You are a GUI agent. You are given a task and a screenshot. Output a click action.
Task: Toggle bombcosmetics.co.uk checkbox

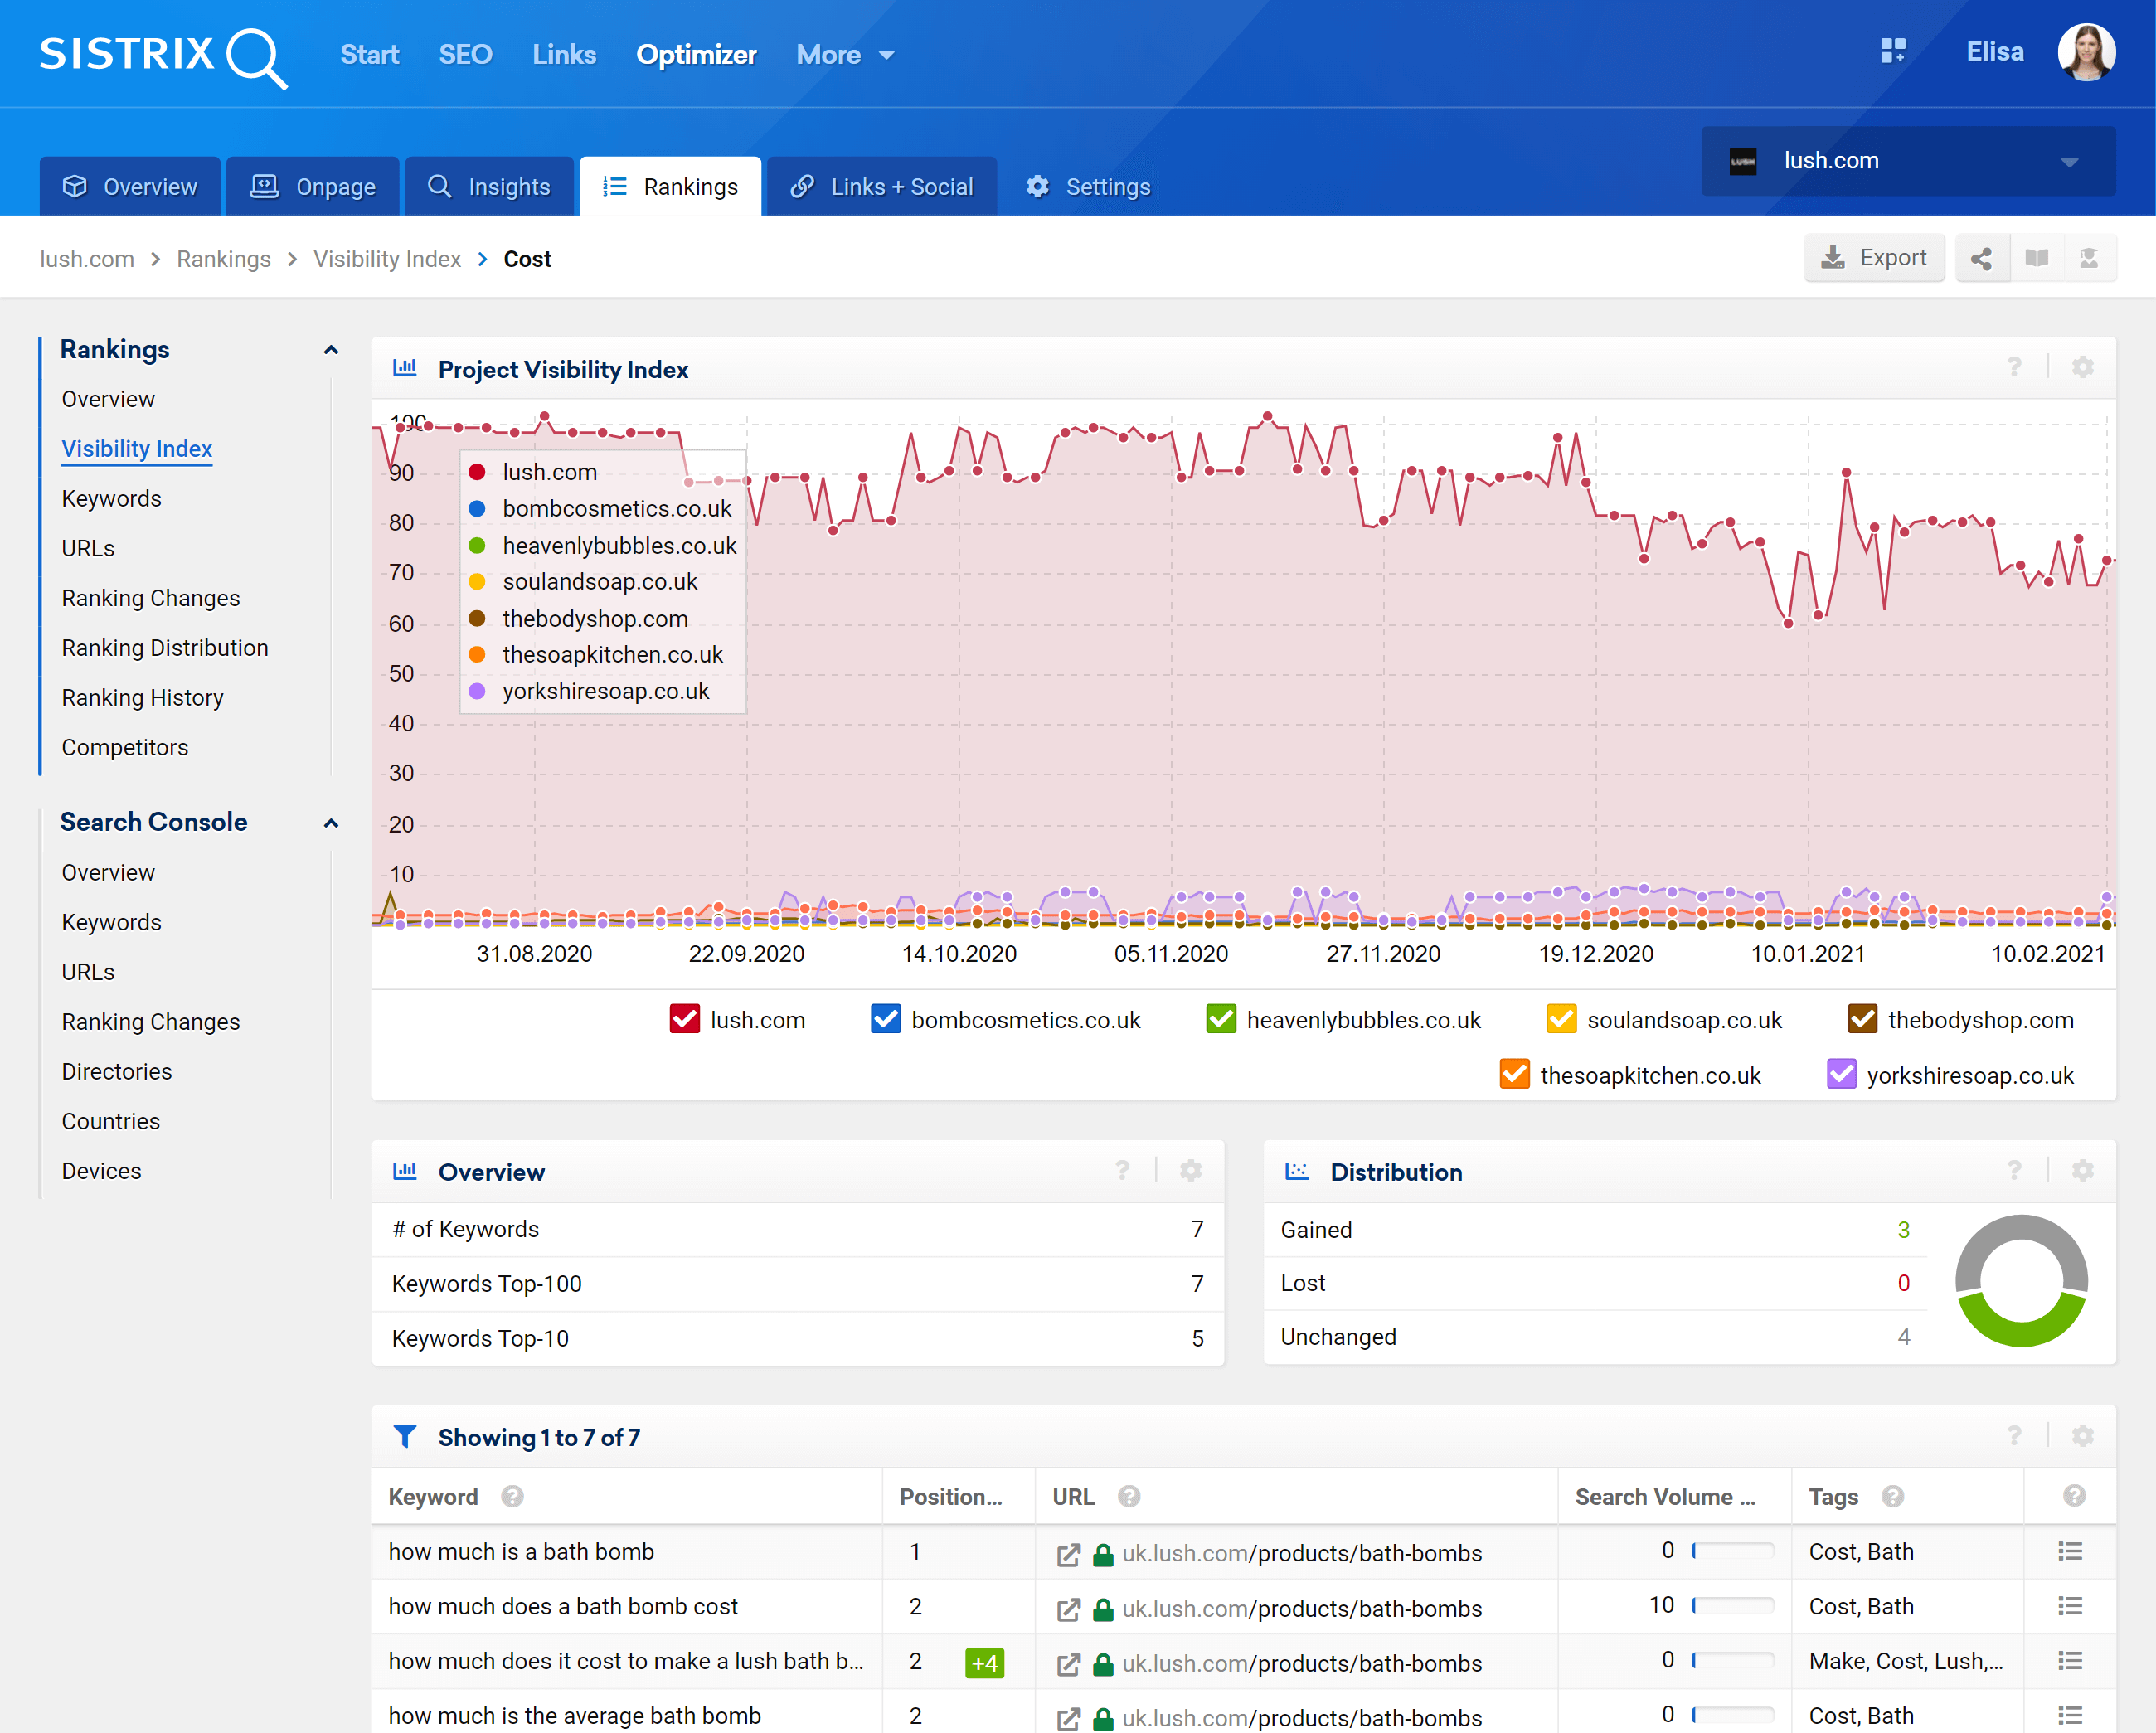tap(886, 1019)
